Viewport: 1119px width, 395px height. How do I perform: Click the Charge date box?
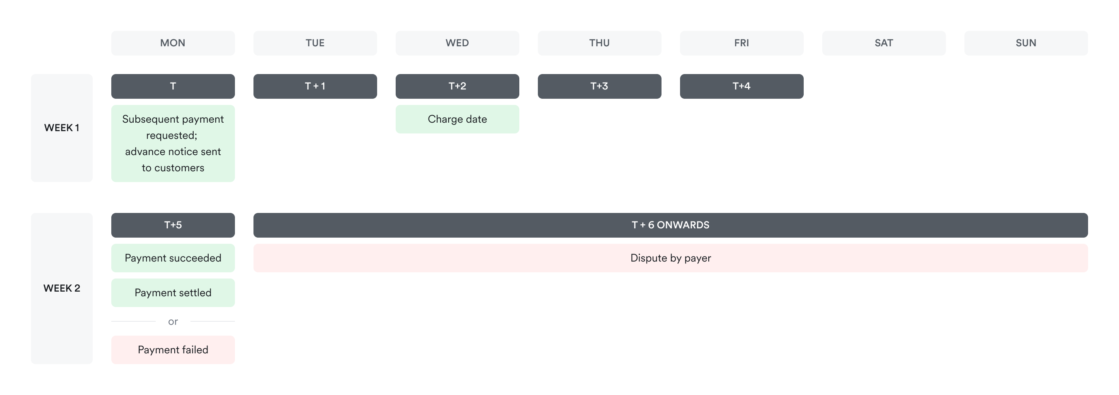[x=457, y=119]
